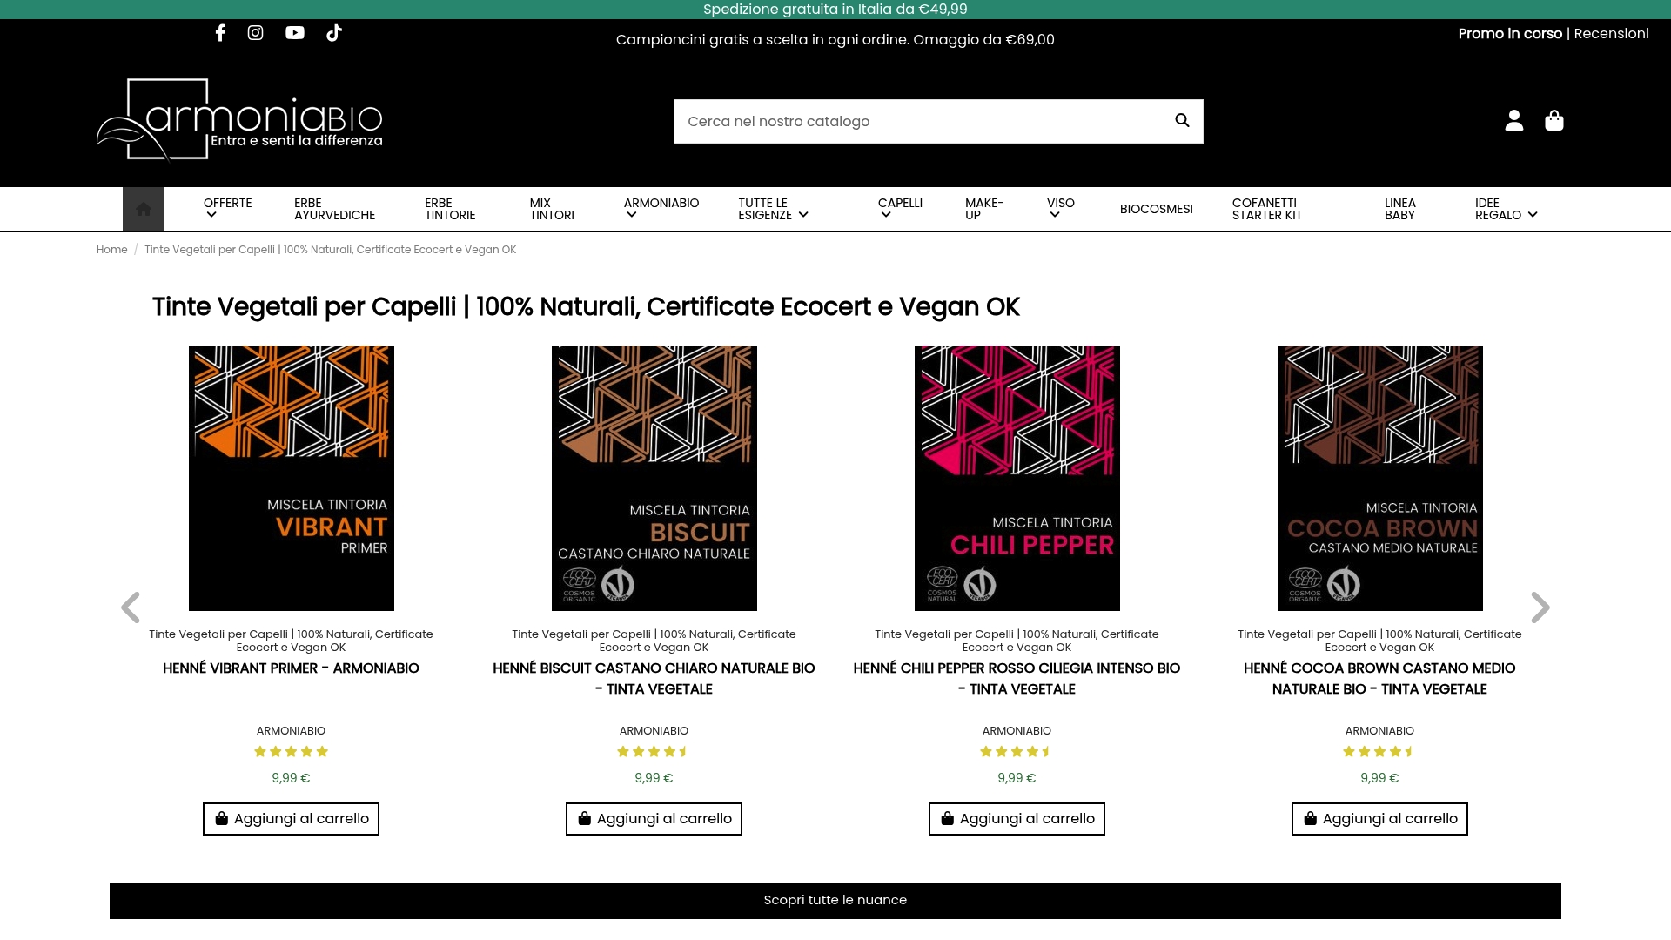
Task: Click the Campioncini gratis promo text
Action: [x=835, y=40]
